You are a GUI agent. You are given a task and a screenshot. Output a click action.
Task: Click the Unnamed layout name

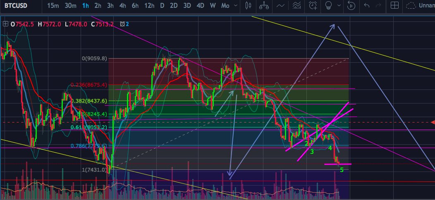(x=427, y=5)
